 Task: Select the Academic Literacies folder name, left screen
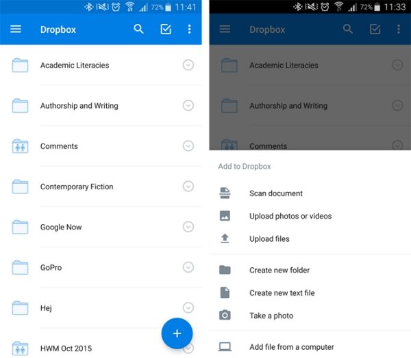tap(75, 65)
